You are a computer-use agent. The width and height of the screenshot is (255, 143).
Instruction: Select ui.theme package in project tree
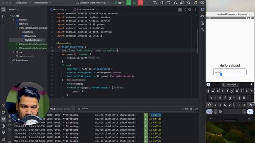coord(29,32)
